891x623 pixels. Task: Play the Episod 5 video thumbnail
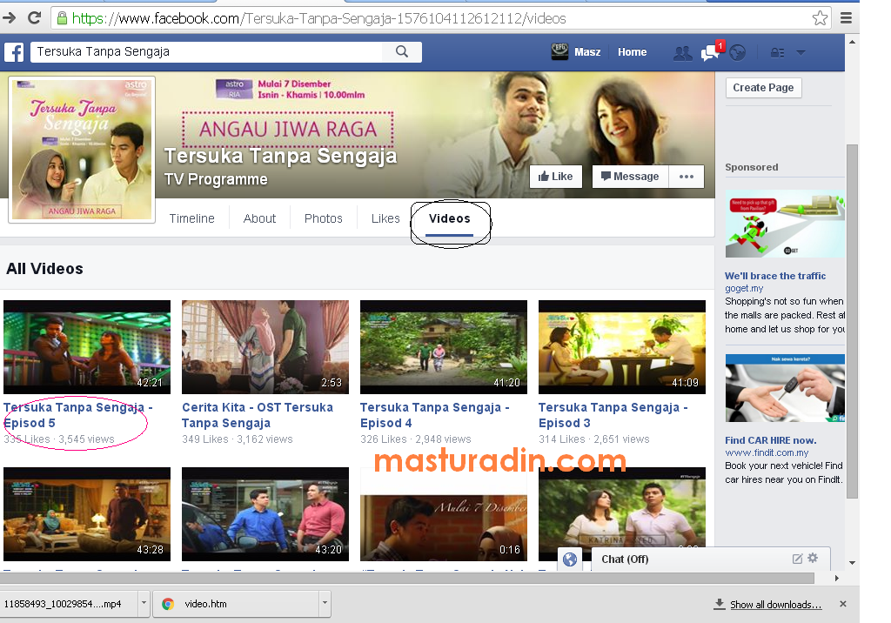[87, 347]
